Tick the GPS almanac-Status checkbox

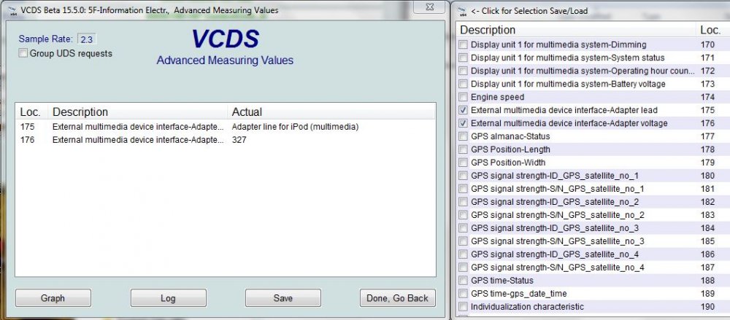pos(464,136)
